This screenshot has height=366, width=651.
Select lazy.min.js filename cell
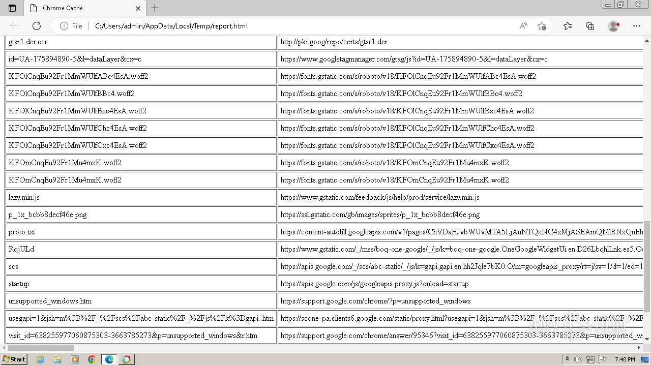tap(141, 197)
